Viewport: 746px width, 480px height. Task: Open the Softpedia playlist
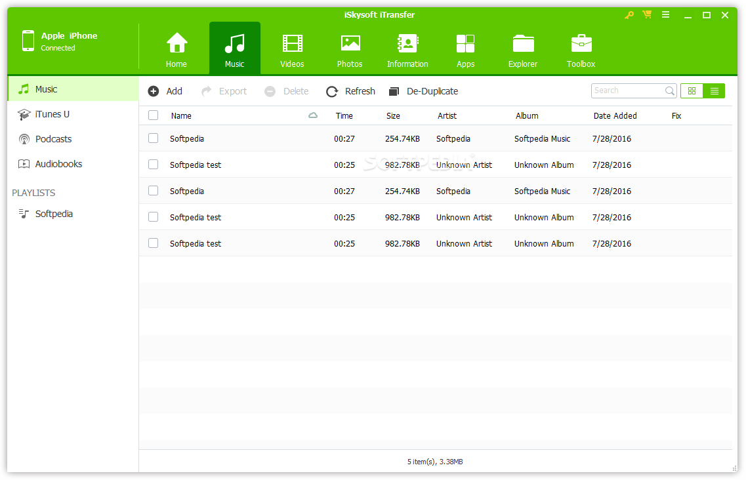click(73, 214)
